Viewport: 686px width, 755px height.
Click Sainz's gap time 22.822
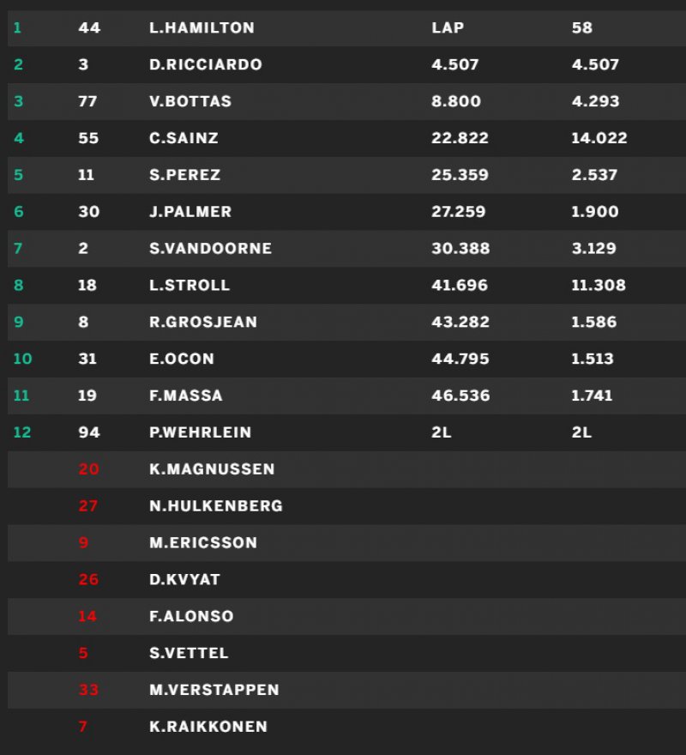[x=460, y=138]
